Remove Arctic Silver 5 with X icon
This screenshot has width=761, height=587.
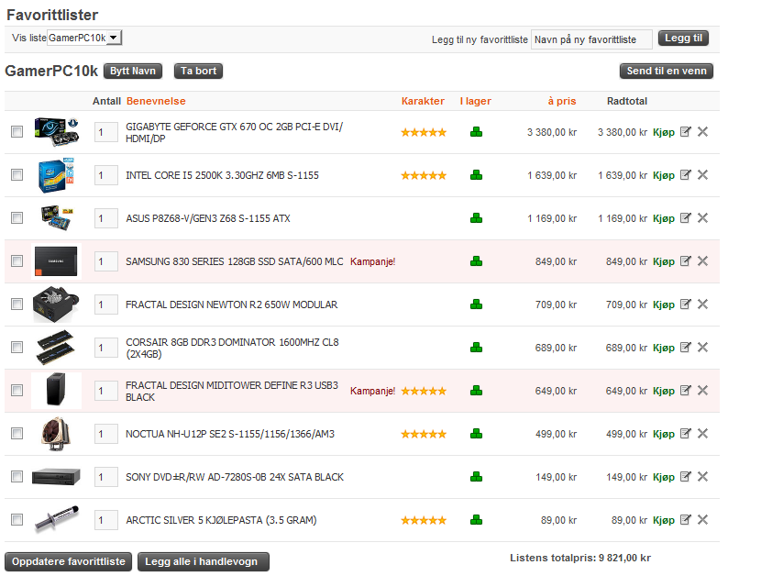coord(703,520)
